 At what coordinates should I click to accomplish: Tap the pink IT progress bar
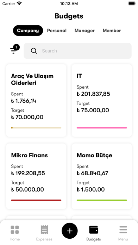coord(102,128)
